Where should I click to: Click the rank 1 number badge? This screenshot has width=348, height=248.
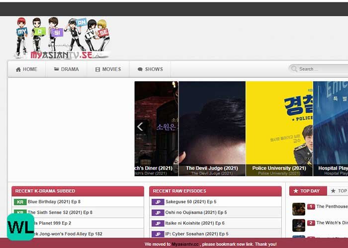pyautogui.click(x=311, y=207)
